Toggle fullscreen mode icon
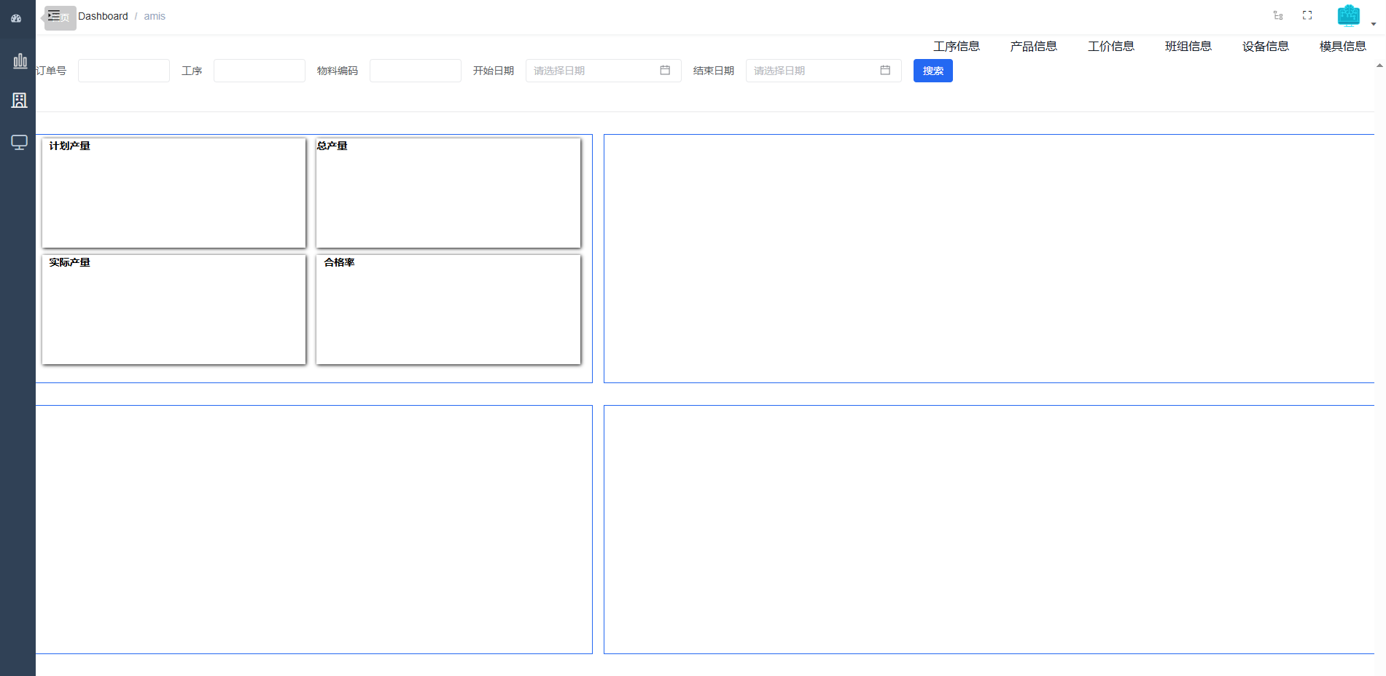Image resolution: width=1386 pixels, height=676 pixels. [x=1307, y=15]
